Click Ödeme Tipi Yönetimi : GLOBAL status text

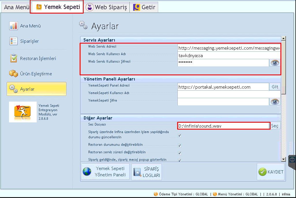click(183, 194)
